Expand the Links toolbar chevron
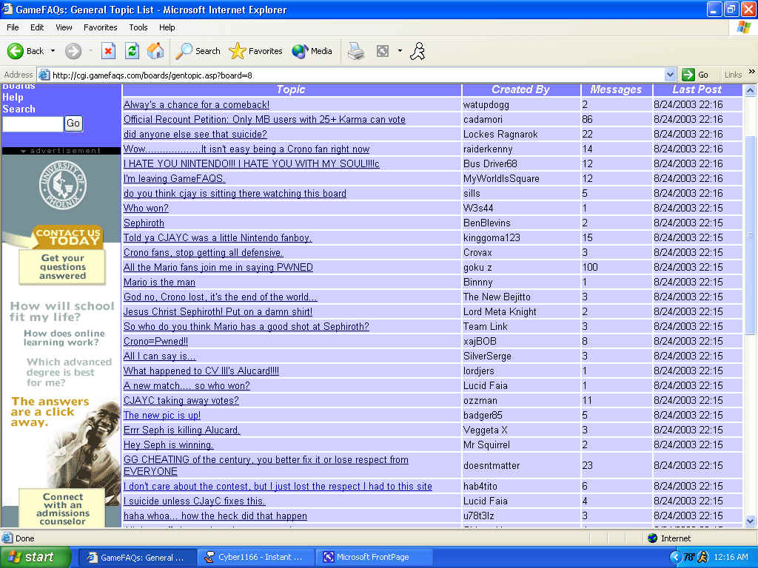Image resolution: width=758 pixels, height=568 pixels. point(751,72)
